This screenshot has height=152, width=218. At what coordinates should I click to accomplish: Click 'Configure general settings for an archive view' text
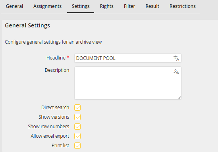tap(53, 42)
